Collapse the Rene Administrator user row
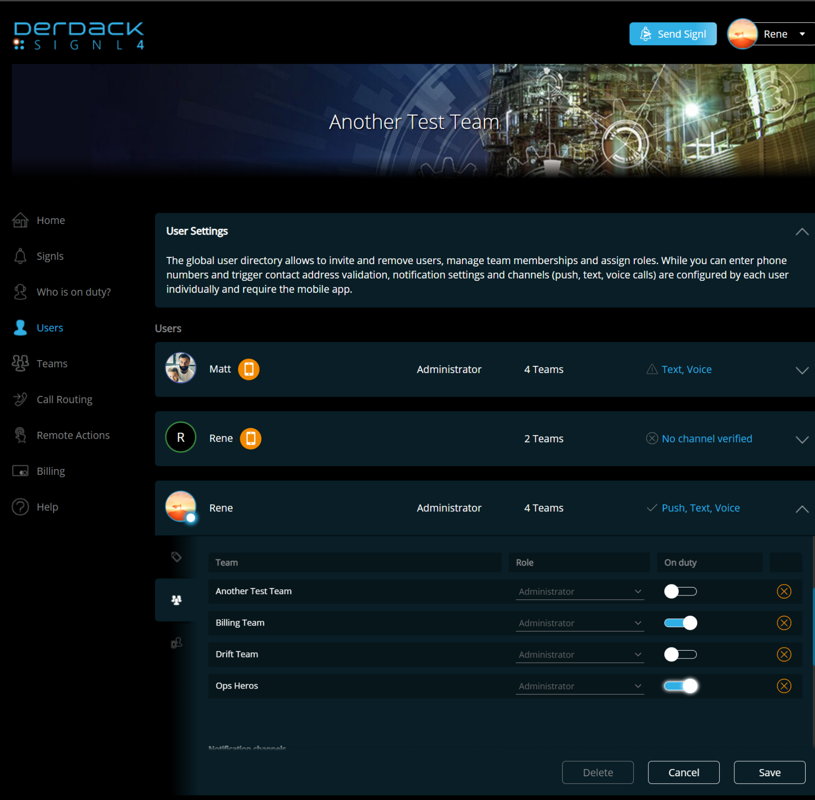Viewport: 815px width, 800px height. (x=802, y=509)
